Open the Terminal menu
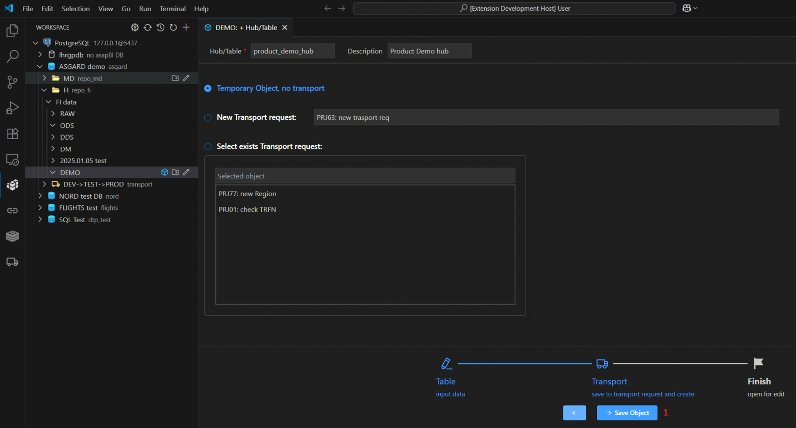 (x=172, y=9)
